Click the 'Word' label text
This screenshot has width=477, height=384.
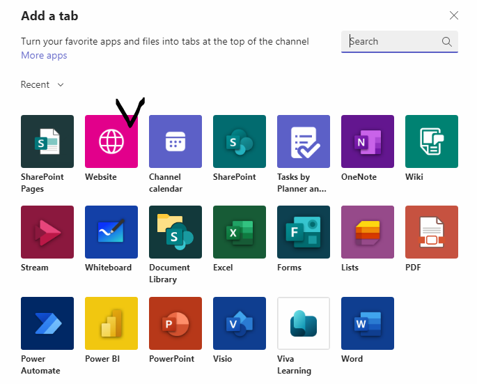(x=352, y=359)
